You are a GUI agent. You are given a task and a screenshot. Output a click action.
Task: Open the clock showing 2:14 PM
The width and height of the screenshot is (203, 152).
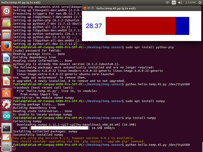click(x=190, y=2)
